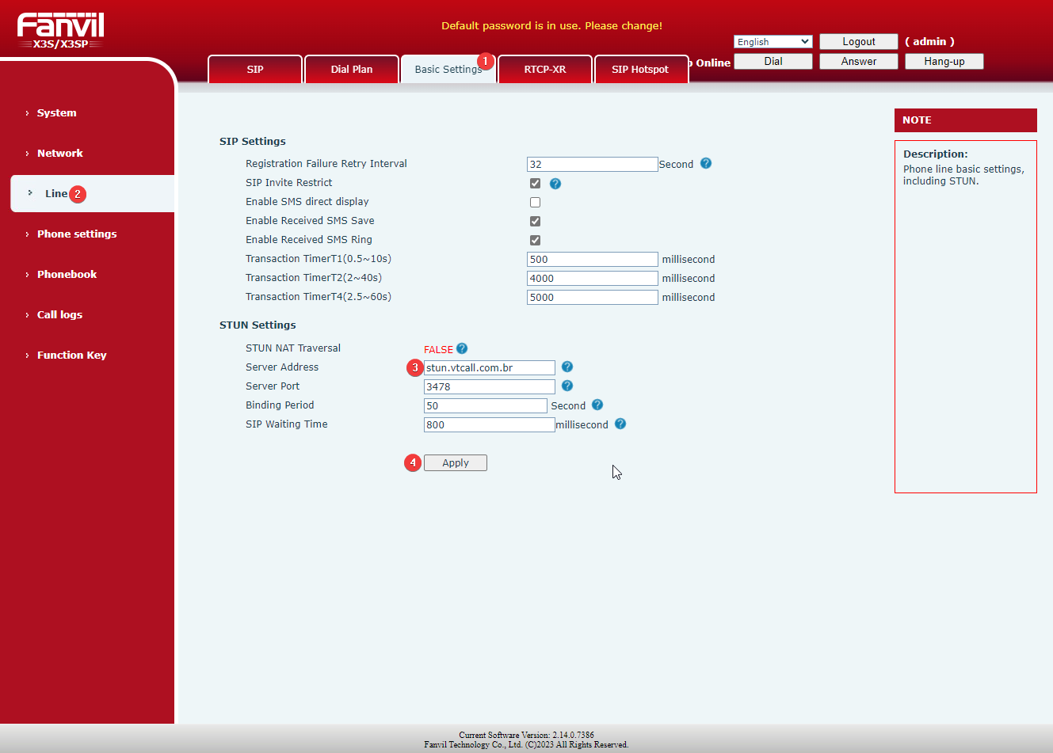The width and height of the screenshot is (1053, 753).
Task: Enable SMS direct display checkbox
Action: tap(536, 202)
